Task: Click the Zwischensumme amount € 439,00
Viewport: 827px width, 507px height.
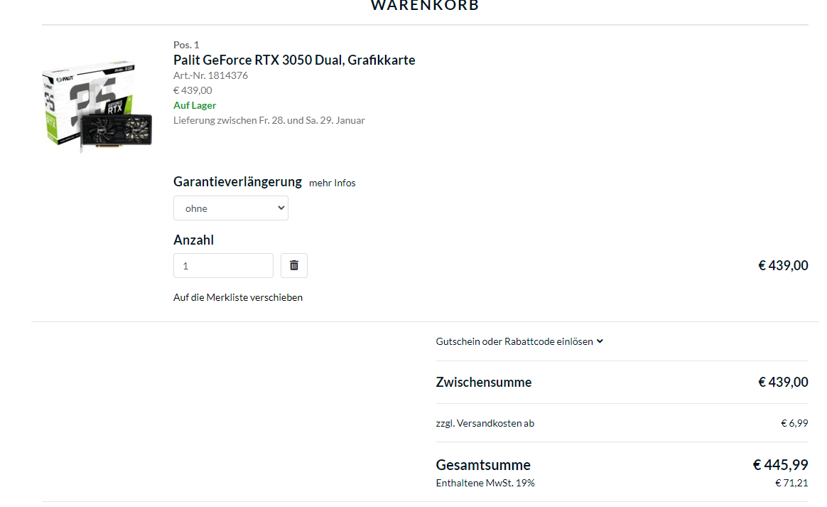Action: click(782, 382)
